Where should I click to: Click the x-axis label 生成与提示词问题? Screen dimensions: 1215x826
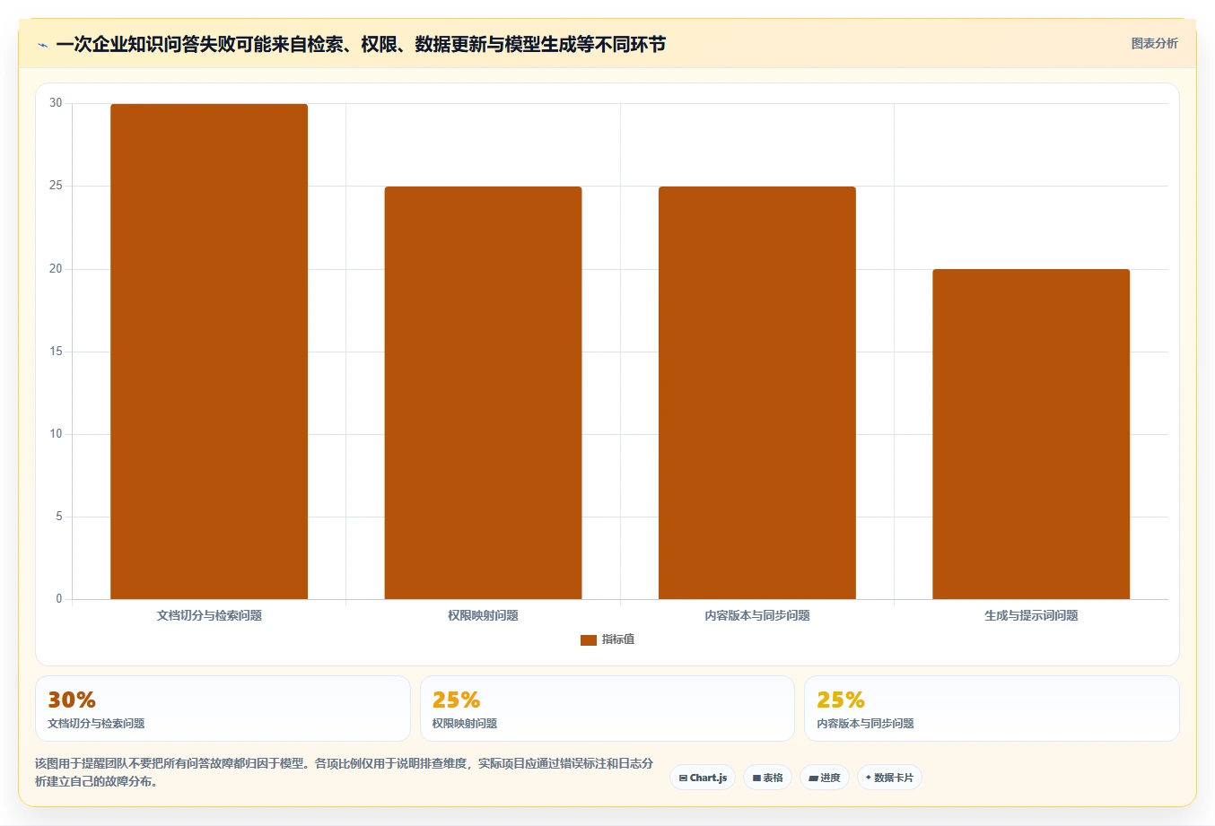[x=1031, y=615]
